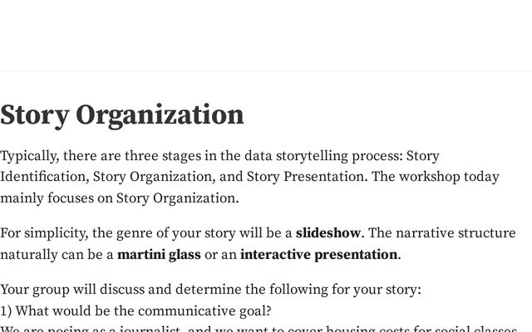Click the bold phrase martini glass
Viewport: 532px width, 332px height.
159,255
